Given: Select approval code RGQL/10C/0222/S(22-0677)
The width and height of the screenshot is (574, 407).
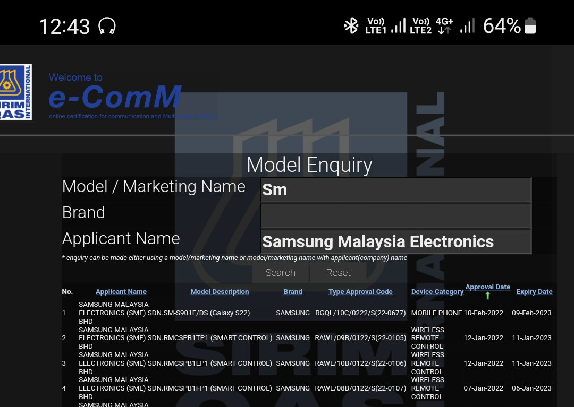Looking at the screenshot, I should 360,313.
